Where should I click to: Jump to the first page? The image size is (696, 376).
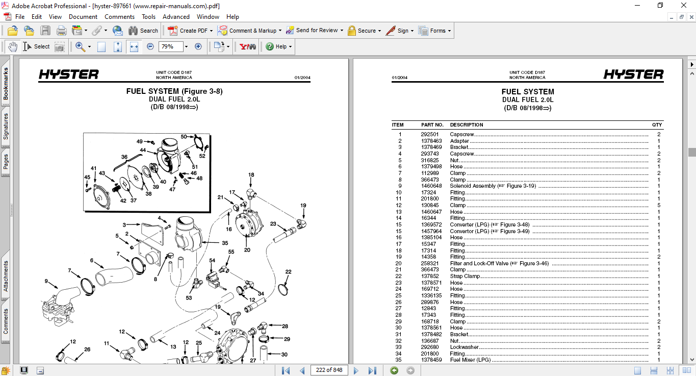click(x=286, y=370)
